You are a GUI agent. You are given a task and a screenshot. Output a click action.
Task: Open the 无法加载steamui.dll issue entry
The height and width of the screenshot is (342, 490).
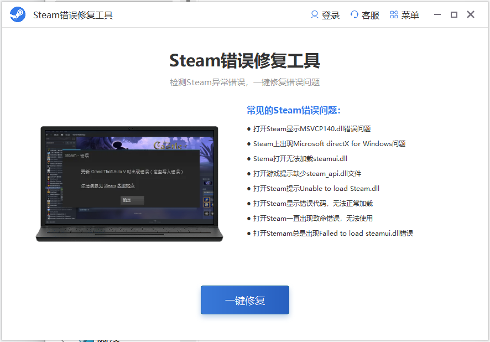tap(302, 158)
